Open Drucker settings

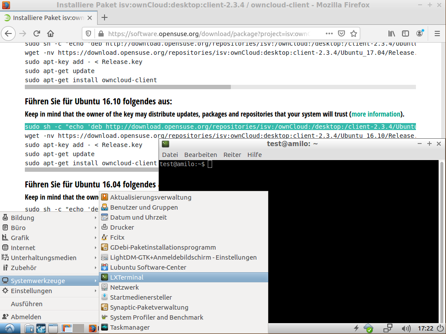[x=183, y=227]
